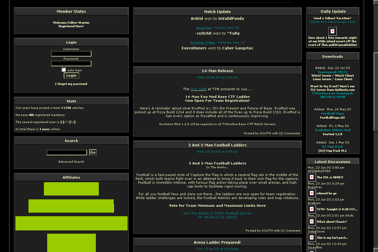The height and width of the screenshot is (252, 378).
Task: Click the Go search button
Action: (x=93, y=152)
